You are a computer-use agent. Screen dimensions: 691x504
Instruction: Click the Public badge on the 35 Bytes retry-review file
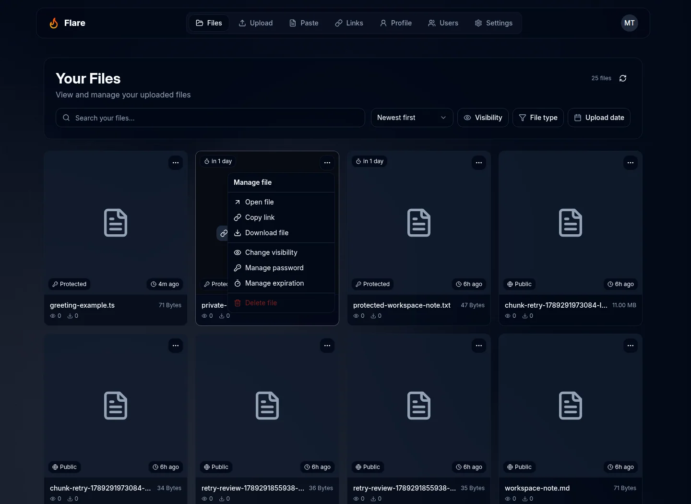pos(368,467)
